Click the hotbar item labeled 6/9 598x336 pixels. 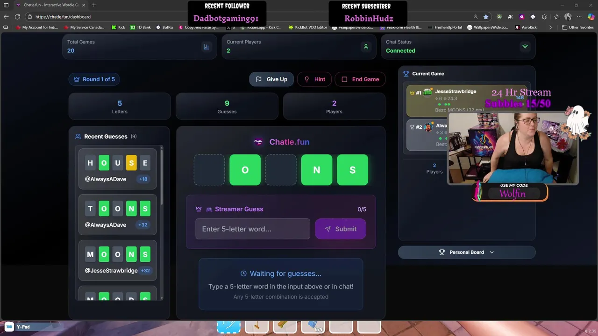tap(313, 327)
